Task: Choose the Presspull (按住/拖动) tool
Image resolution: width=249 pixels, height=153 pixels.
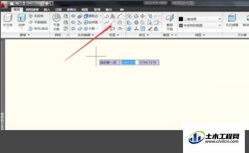Action: pos(38,29)
